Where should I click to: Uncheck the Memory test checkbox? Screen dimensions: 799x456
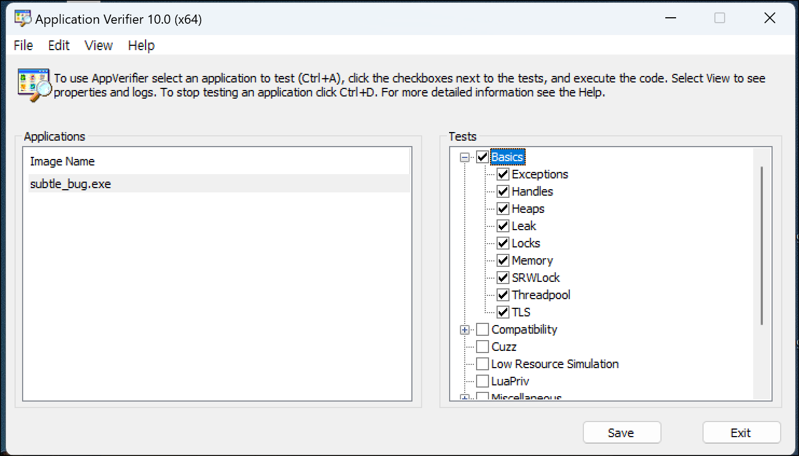(503, 260)
